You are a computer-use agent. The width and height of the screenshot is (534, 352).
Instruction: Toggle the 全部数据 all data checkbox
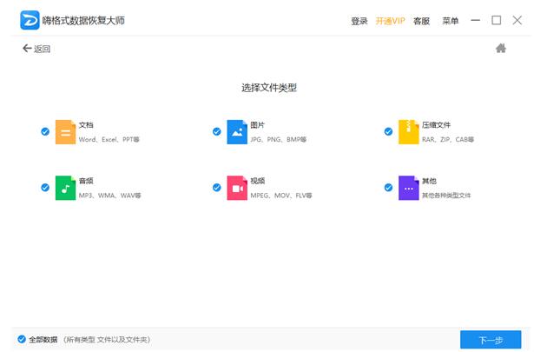tap(22, 339)
